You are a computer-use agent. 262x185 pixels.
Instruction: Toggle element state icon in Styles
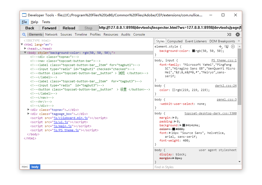(x=227, y=47)
